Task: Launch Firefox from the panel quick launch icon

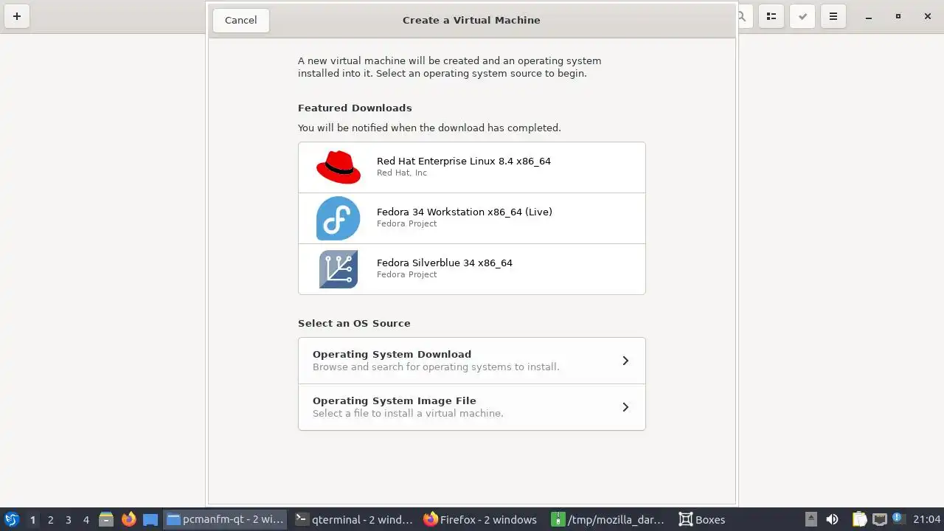Action: point(129,519)
